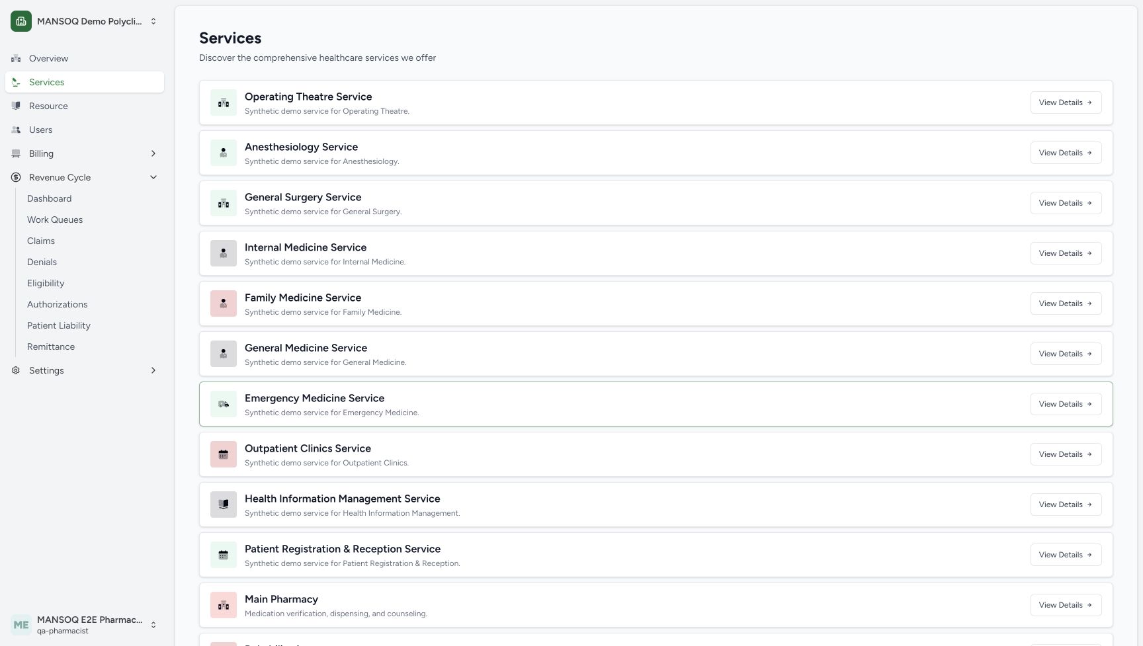Screen dimensions: 1143x646
Task: Click the Anesthesiology Service icon
Action: [224, 153]
